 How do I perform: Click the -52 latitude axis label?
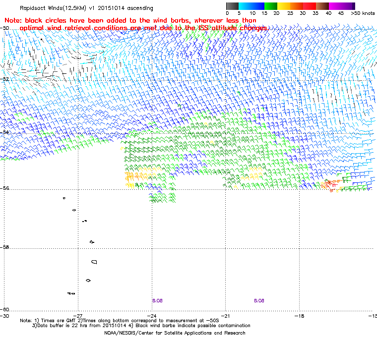click(4, 79)
